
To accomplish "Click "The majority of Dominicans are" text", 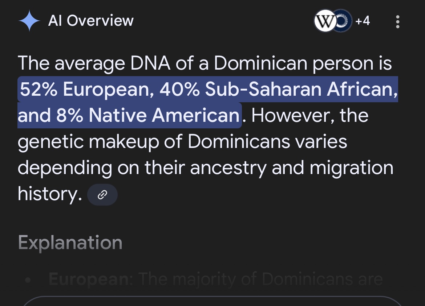I will pos(261,279).
